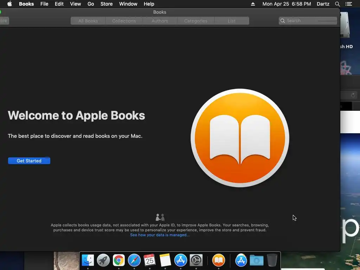This screenshot has width=360, height=270.
Task: Click the Books icon in Dock
Action: pos(219,260)
